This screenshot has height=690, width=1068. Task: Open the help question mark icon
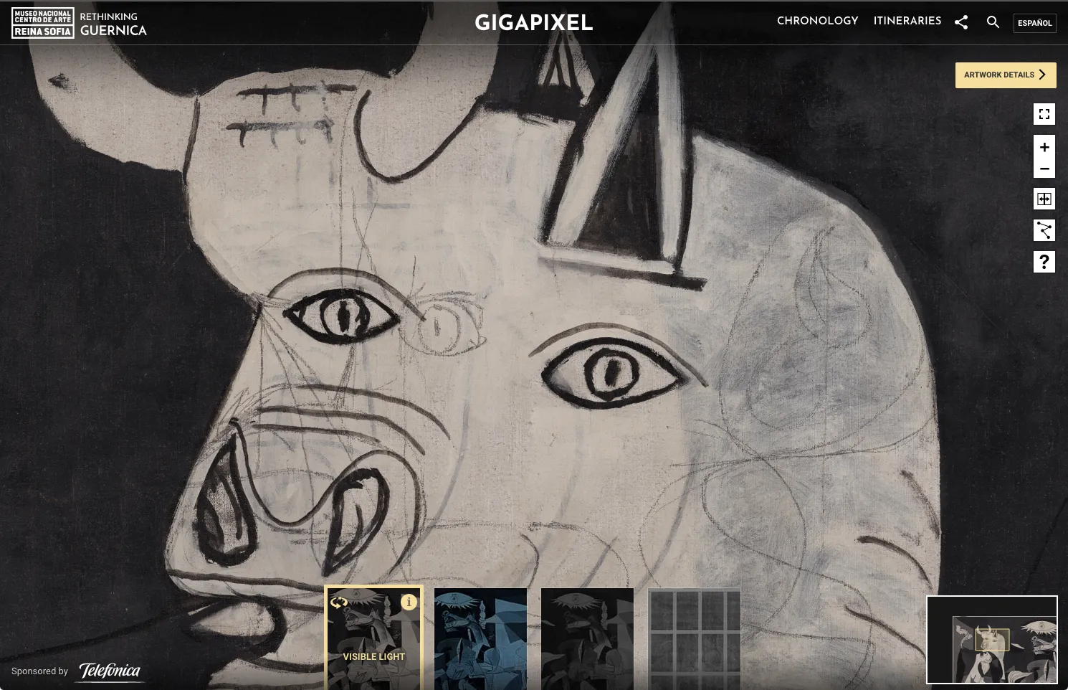(1044, 262)
